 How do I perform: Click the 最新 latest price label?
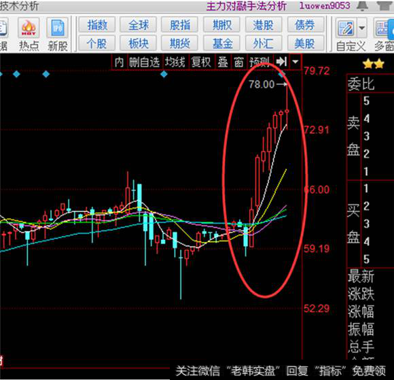pyautogui.click(x=361, y=276)
